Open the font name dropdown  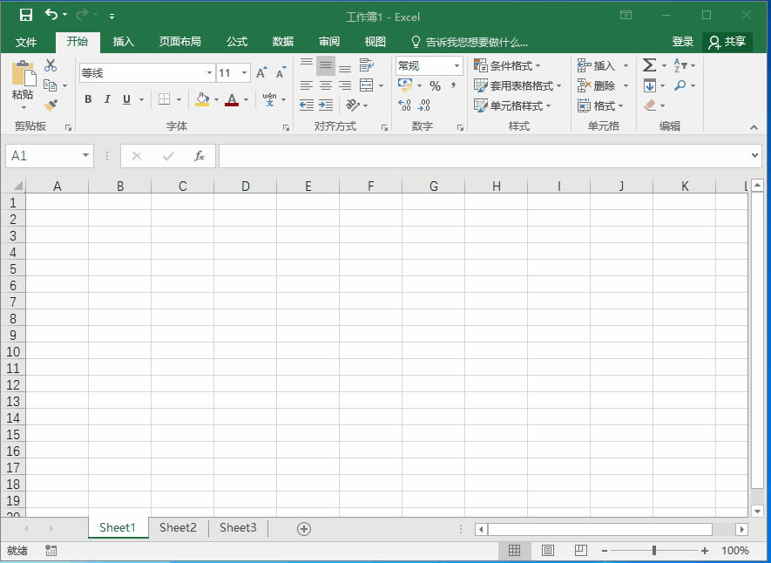point(209,73)
